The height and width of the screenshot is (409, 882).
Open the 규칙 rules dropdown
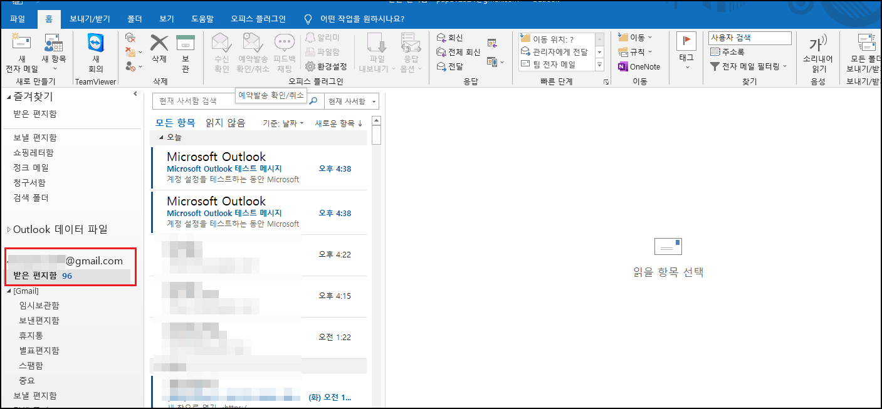pyautogui.click(x=635, y=52)
